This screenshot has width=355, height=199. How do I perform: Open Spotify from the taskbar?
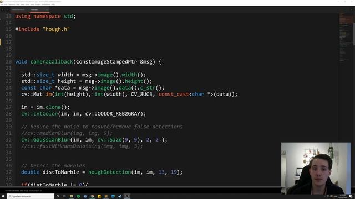pos(78,196)
